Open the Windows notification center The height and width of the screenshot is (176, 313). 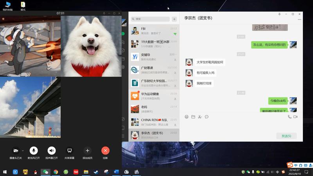306,172
